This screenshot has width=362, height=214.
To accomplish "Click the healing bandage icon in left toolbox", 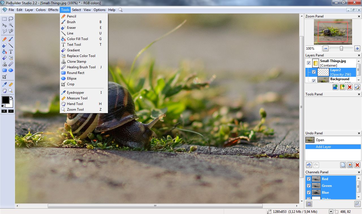I will coord(11,64).
